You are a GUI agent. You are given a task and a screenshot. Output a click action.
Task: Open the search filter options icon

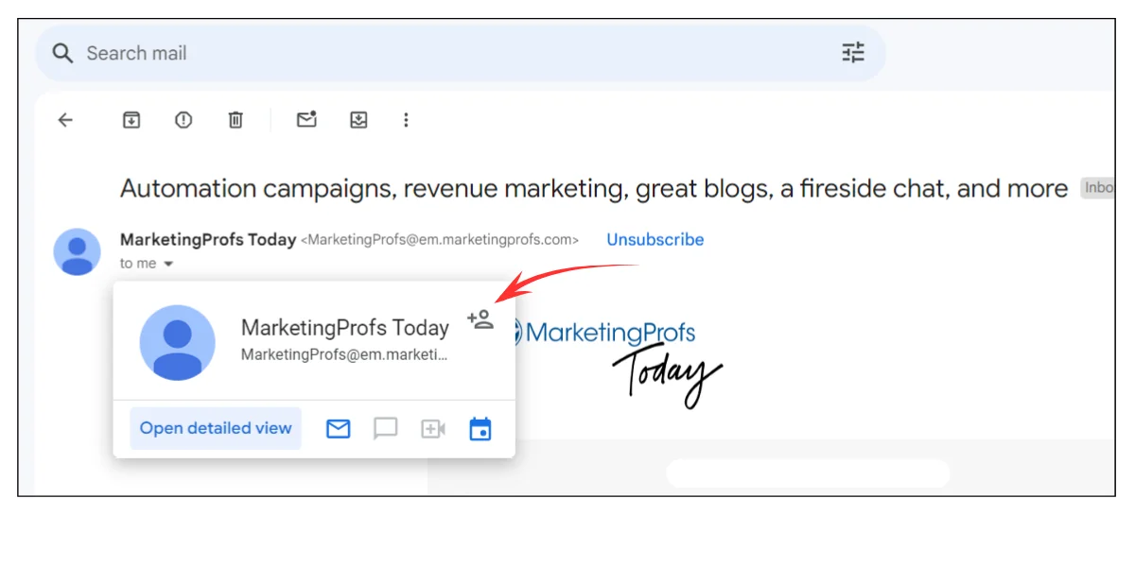coord(853,53)
